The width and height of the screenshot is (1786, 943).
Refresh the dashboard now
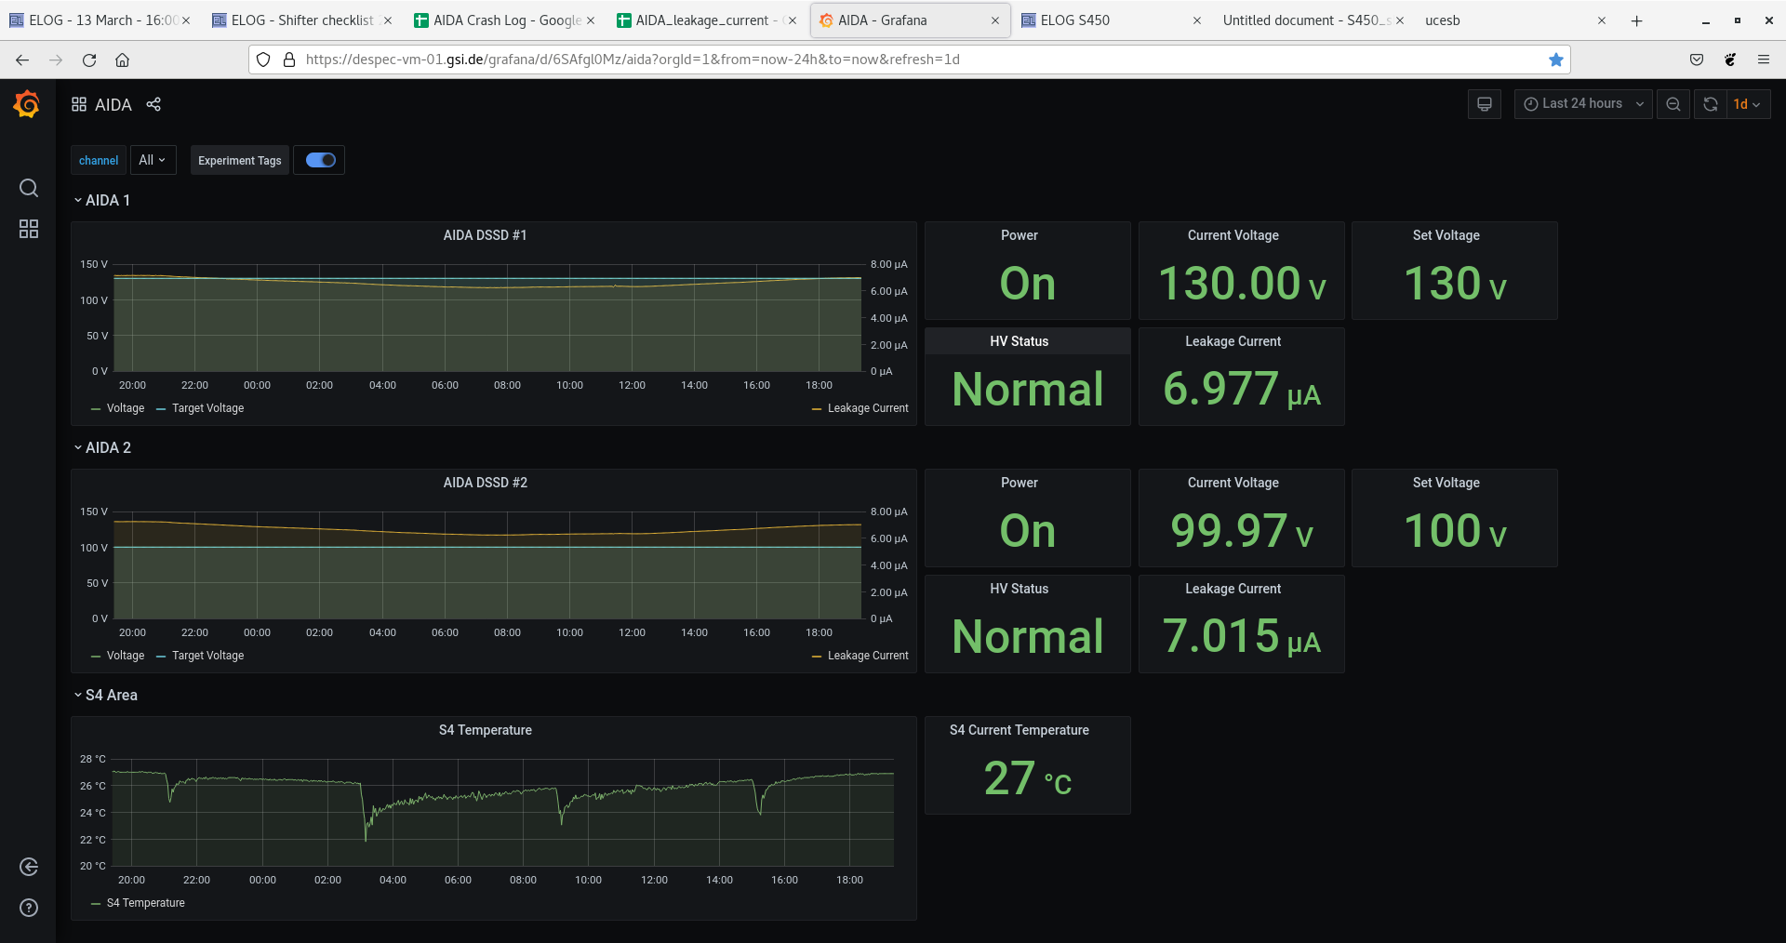1710,104
